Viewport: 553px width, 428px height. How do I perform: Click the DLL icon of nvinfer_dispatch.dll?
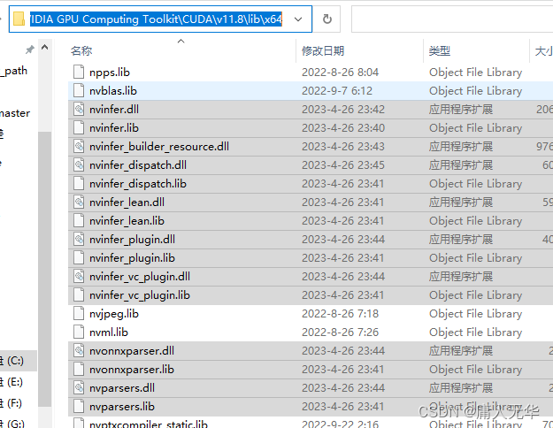(79, 164)
